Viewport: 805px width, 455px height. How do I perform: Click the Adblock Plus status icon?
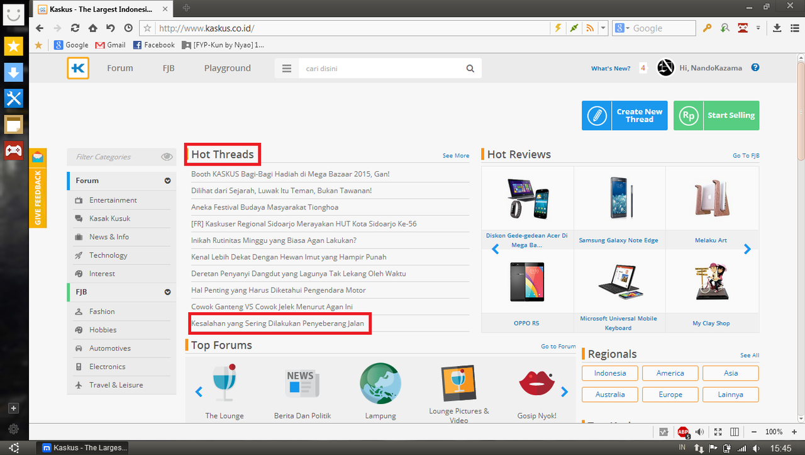coord(683,432)
